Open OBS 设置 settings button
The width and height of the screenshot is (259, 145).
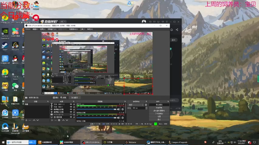[x=159, y=117]
